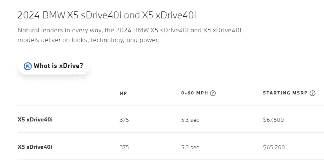Open the Starting MSRP info tooltip icon

pyautogui.click(x=313, y=93)
